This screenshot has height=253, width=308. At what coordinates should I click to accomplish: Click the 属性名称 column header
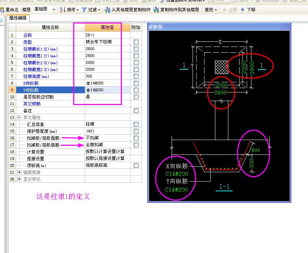[x=50, y=27]
